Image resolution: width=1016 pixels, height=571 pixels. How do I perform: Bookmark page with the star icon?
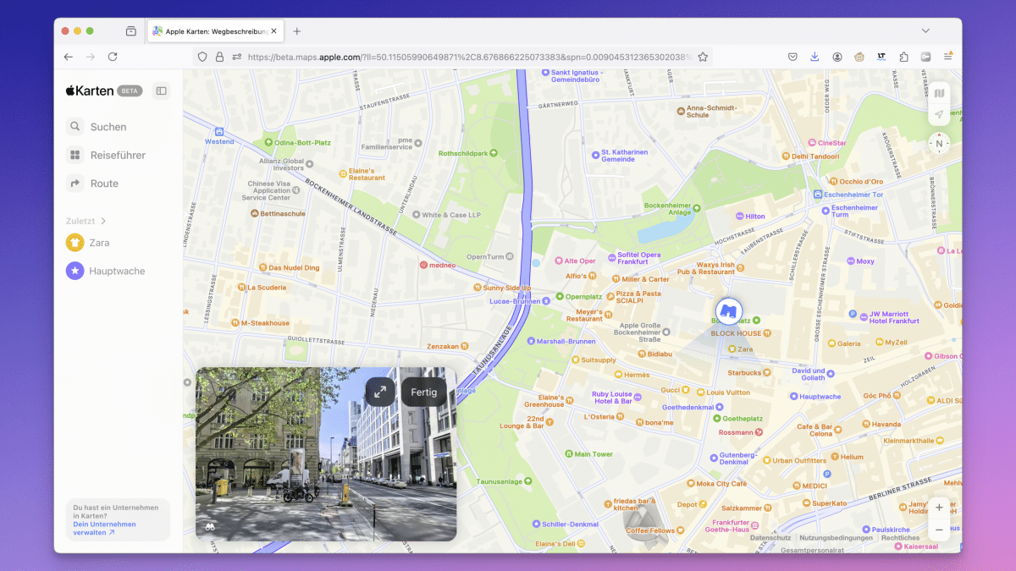tap(703, 57)
